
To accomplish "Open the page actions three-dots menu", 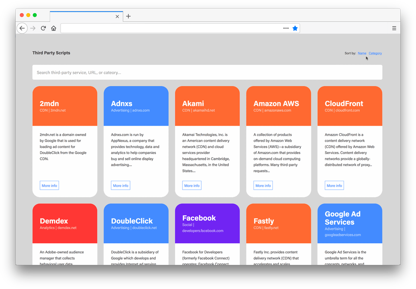I will coord(286,28).
